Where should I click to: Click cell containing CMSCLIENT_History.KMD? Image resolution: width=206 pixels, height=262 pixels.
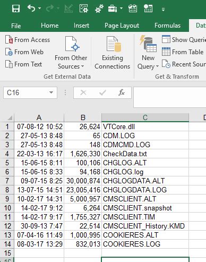point(145,226)
